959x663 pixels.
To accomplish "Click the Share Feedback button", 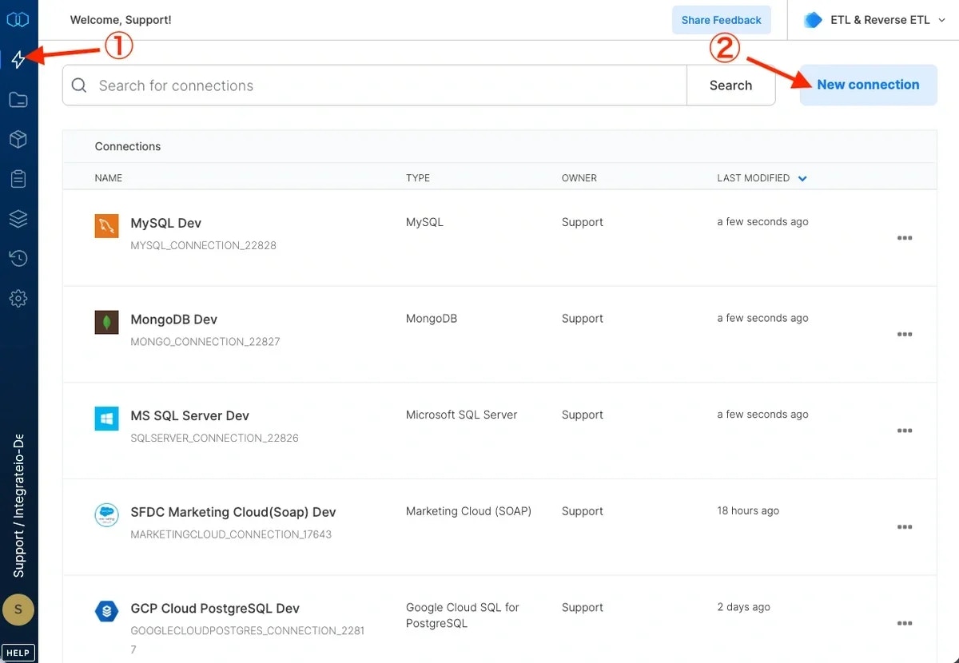I will 721,19.
